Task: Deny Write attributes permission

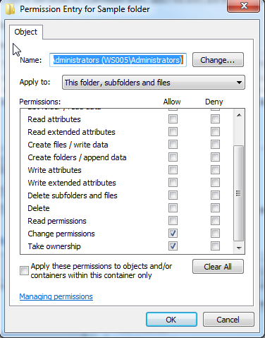Action: 215,170
